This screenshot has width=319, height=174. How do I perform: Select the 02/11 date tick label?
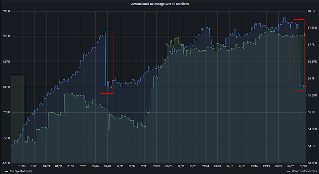(120, 166)
